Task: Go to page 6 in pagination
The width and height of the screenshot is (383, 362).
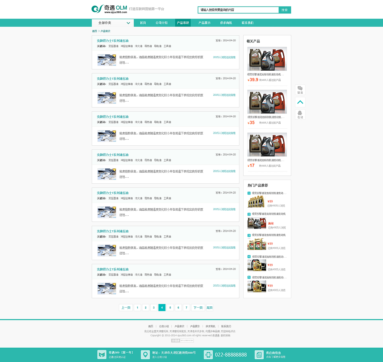Action: [x=178, y=308]
